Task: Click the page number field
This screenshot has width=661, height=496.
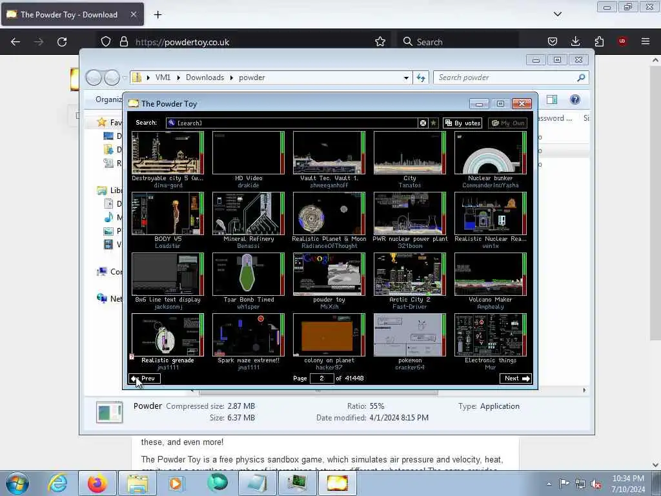Action: tap(321, 378)
